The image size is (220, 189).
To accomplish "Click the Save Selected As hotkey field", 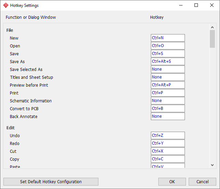I will 168,69.
